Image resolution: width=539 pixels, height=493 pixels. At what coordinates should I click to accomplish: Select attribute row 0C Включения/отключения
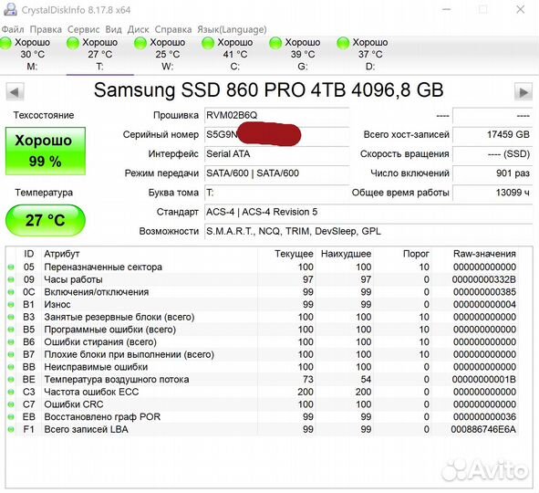[263, 292]
